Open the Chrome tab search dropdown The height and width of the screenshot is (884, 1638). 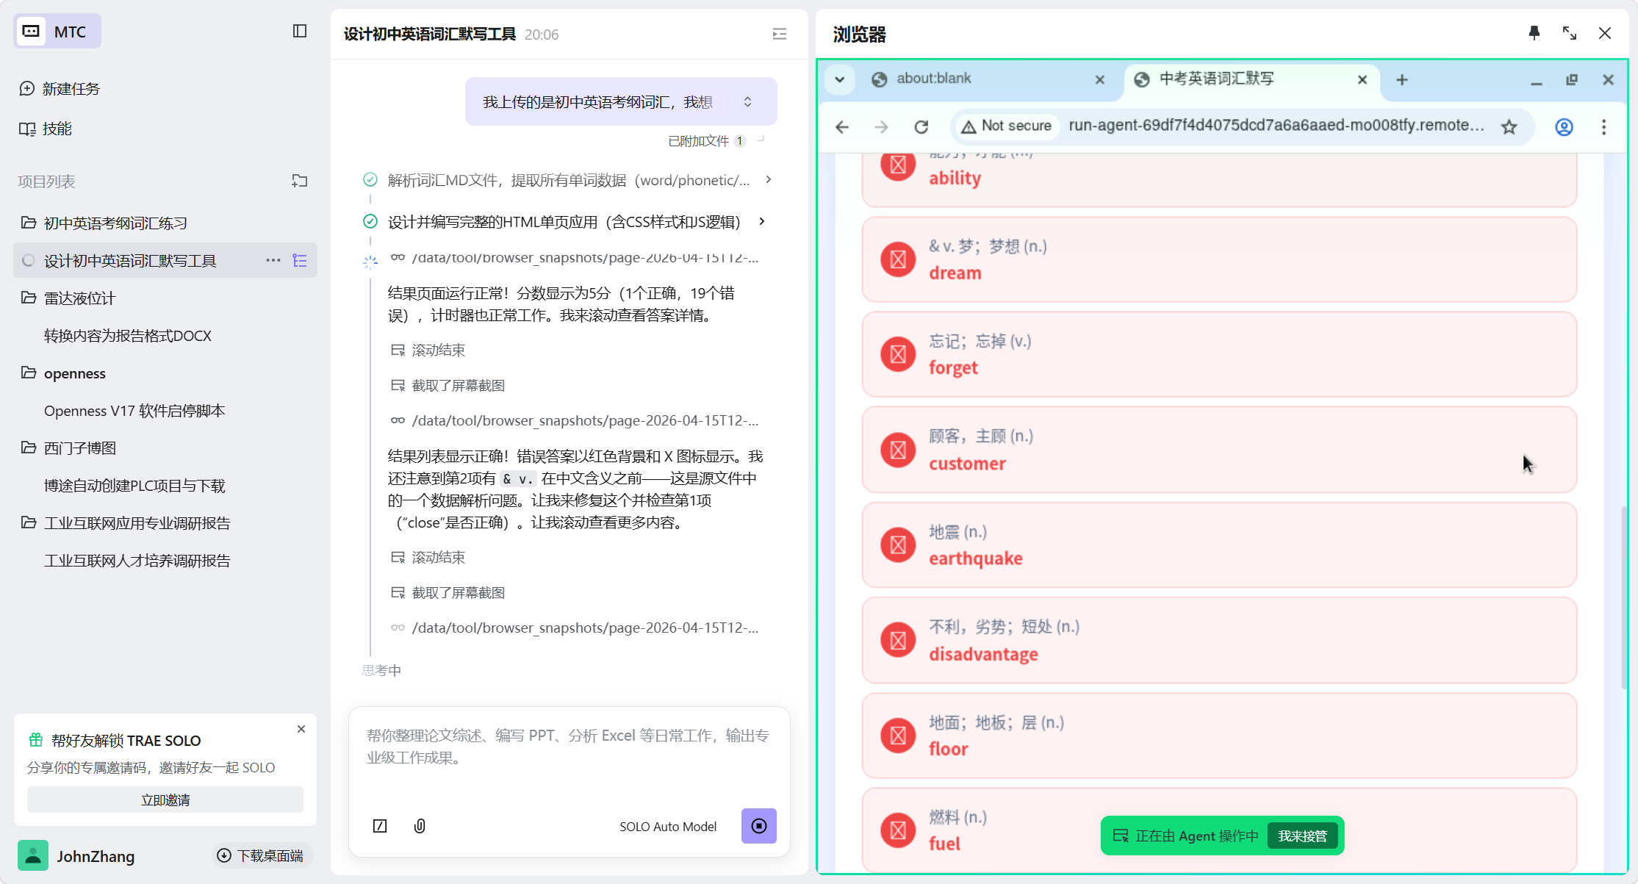coord(839,79)
